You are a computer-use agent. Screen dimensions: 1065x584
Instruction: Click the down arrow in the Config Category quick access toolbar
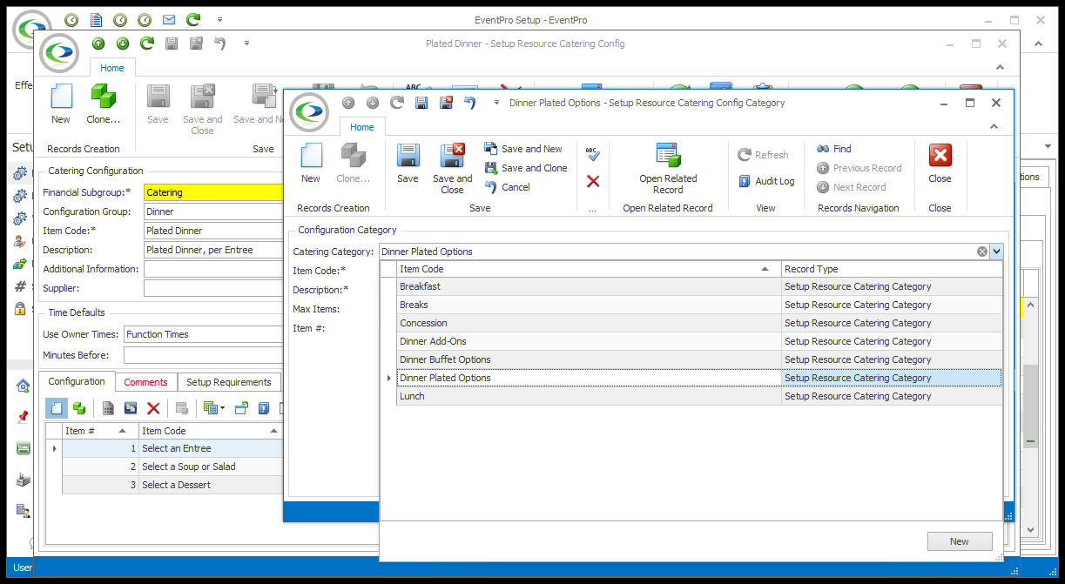373,103
